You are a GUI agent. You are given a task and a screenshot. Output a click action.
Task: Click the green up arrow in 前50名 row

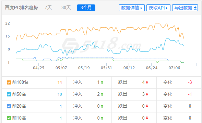(x=102, y=94)
